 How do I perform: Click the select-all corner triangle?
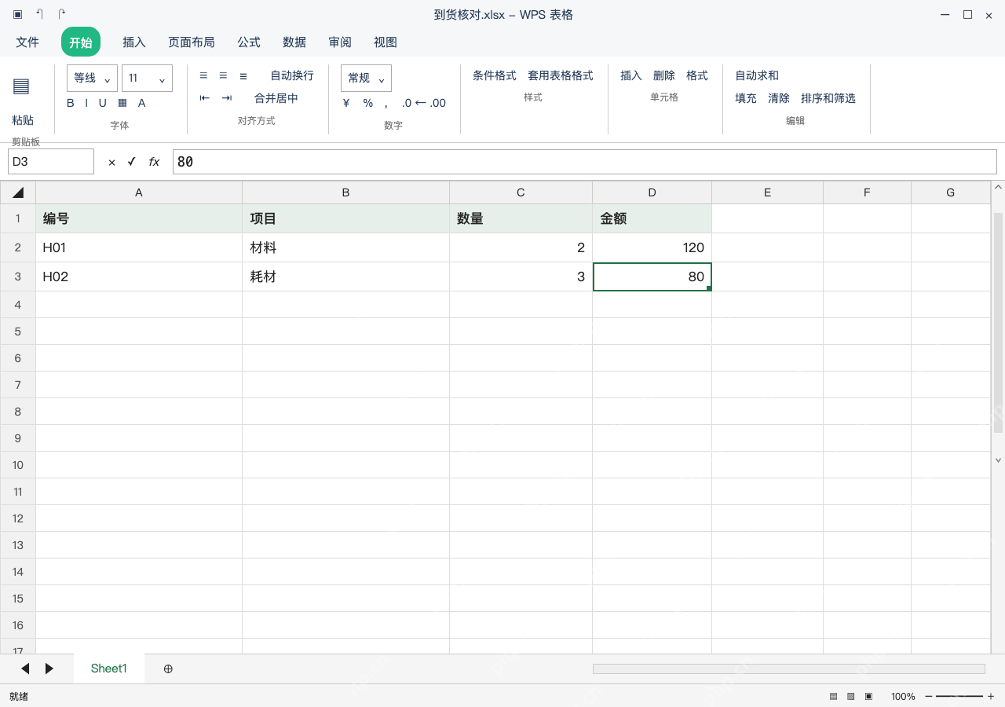18,192
